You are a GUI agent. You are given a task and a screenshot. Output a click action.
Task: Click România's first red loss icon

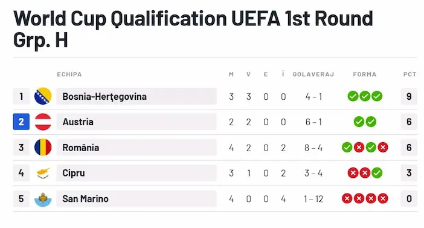pos(359,148)
